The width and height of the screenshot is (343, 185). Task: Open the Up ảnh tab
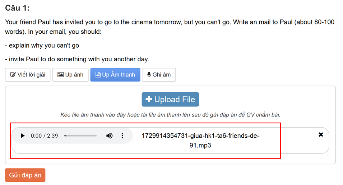point(70,75)
